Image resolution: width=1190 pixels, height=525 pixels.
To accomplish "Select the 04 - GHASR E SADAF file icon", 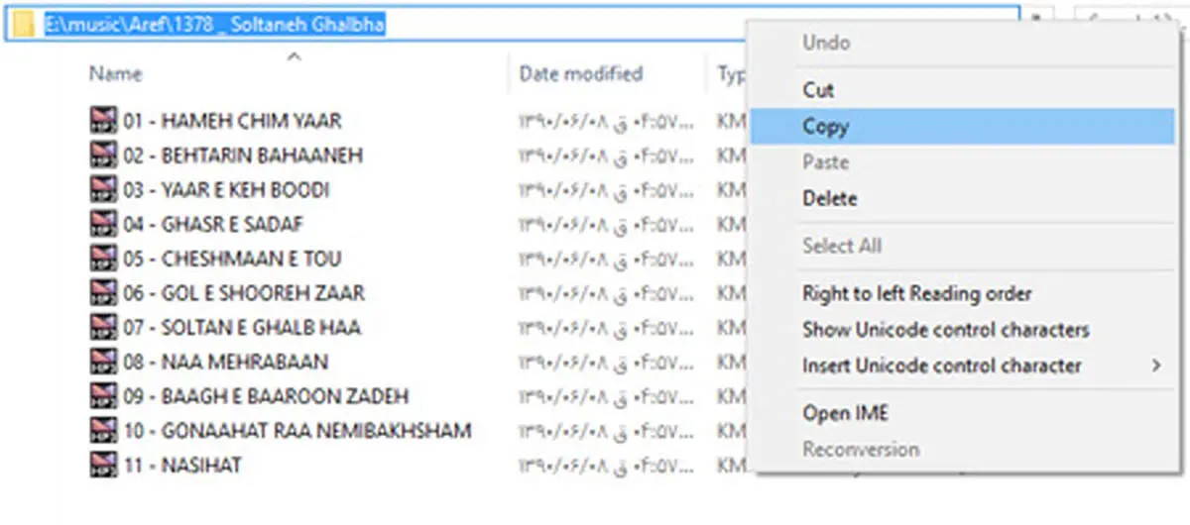I will pos(103,224).
